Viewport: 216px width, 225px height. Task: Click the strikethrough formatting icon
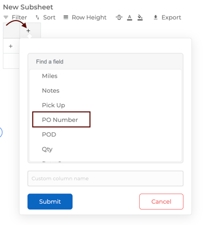(x=119, y=18)
